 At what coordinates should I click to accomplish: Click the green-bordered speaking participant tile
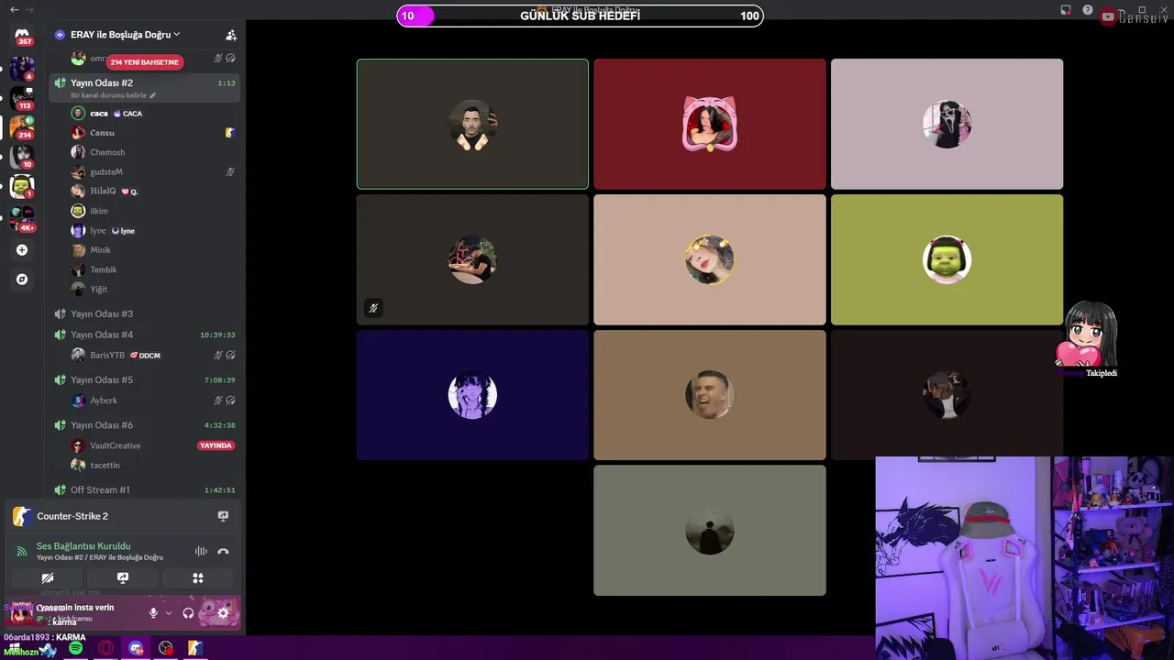click(x=472, y=124)
